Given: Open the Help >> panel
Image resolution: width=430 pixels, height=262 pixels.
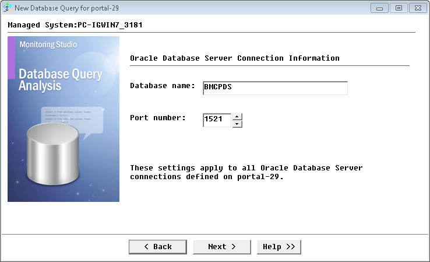Looking at the screenshot, I should [x=279, y=247].
